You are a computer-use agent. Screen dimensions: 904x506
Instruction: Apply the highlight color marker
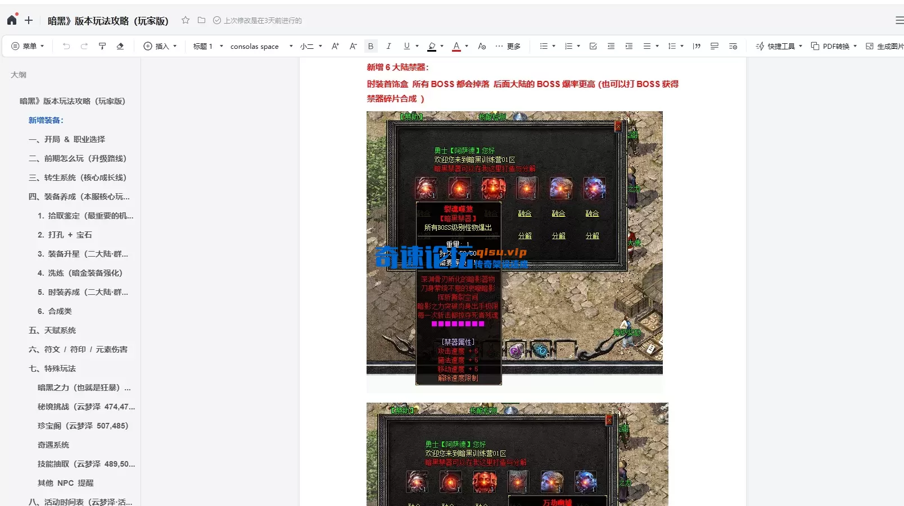pyautogui.click(x=432, y=46)
